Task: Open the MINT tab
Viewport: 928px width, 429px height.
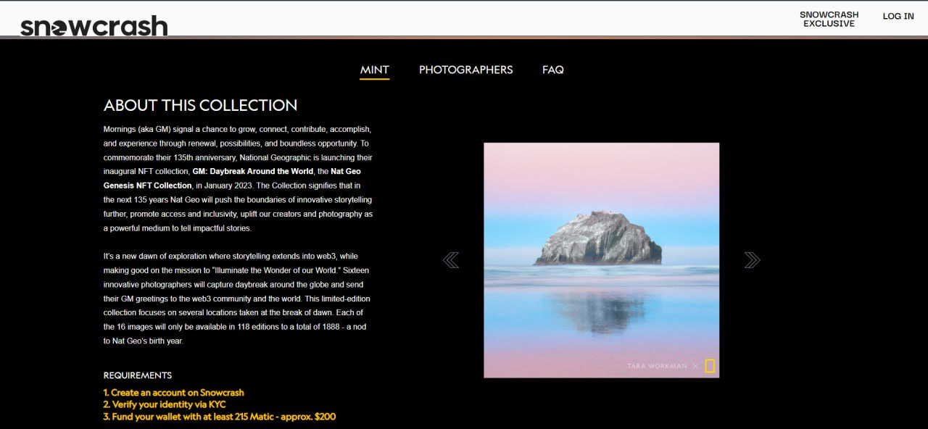Action: click(x=375, y=70)
